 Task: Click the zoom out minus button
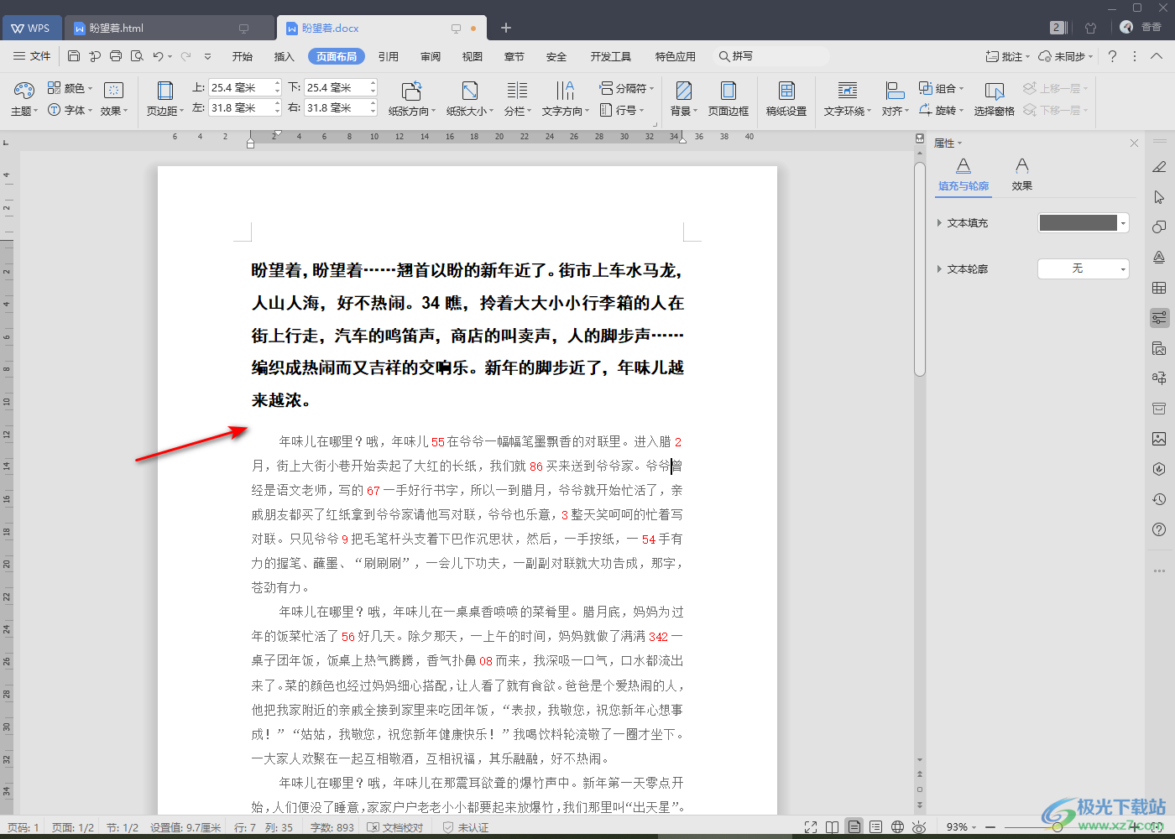coord(990,827)
